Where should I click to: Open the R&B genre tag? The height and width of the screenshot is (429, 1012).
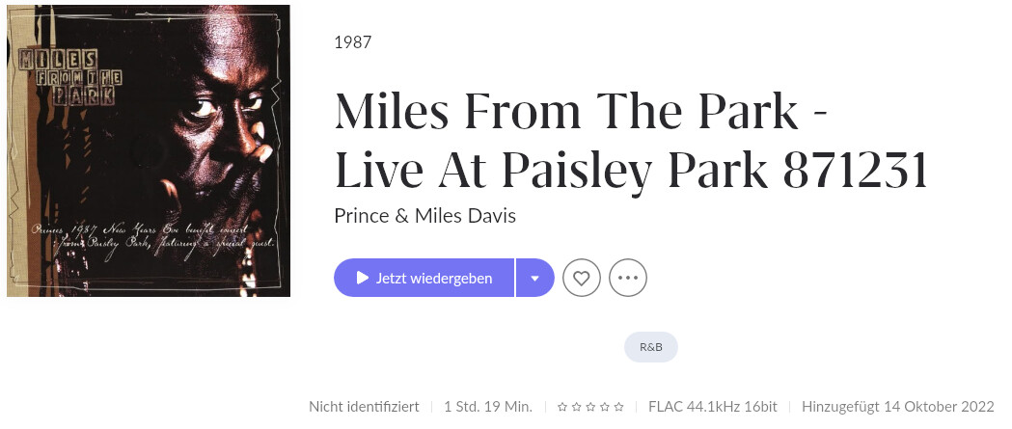[650, 347]
